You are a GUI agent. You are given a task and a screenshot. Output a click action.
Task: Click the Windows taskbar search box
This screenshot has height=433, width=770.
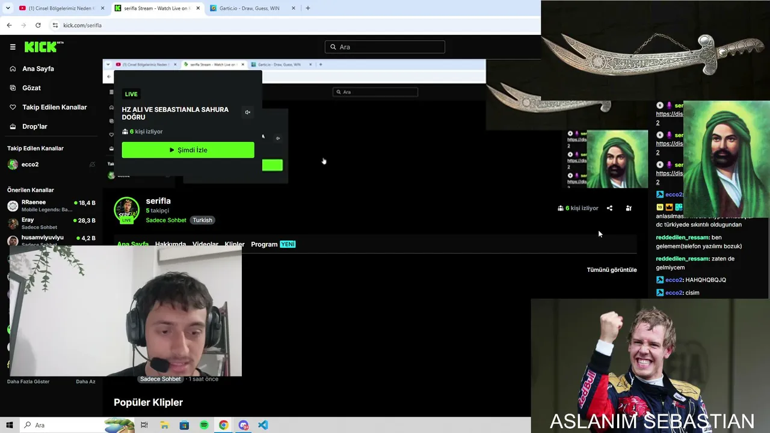pos(78,425)
